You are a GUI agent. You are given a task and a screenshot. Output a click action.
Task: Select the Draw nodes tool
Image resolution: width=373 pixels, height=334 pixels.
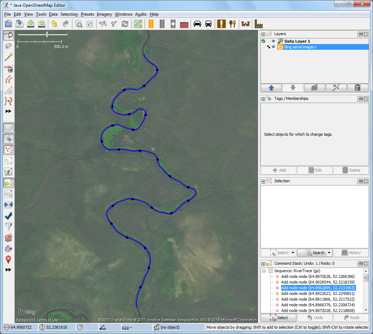point(9,57)
